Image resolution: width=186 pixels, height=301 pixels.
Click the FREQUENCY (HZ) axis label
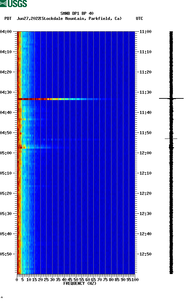tap(80, 283)
